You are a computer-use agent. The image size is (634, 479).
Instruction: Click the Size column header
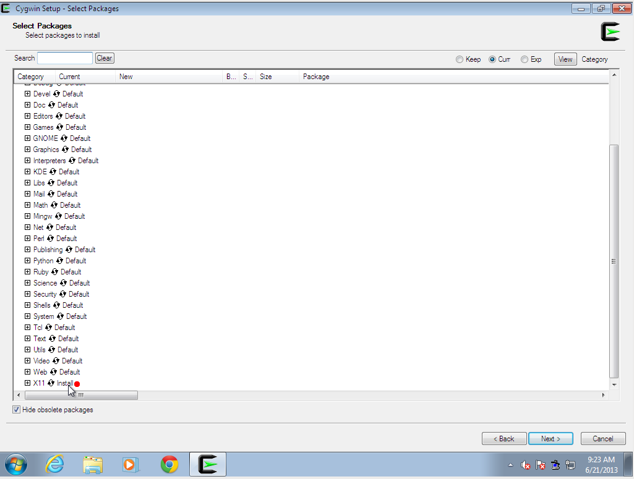(x=278, y=77)
